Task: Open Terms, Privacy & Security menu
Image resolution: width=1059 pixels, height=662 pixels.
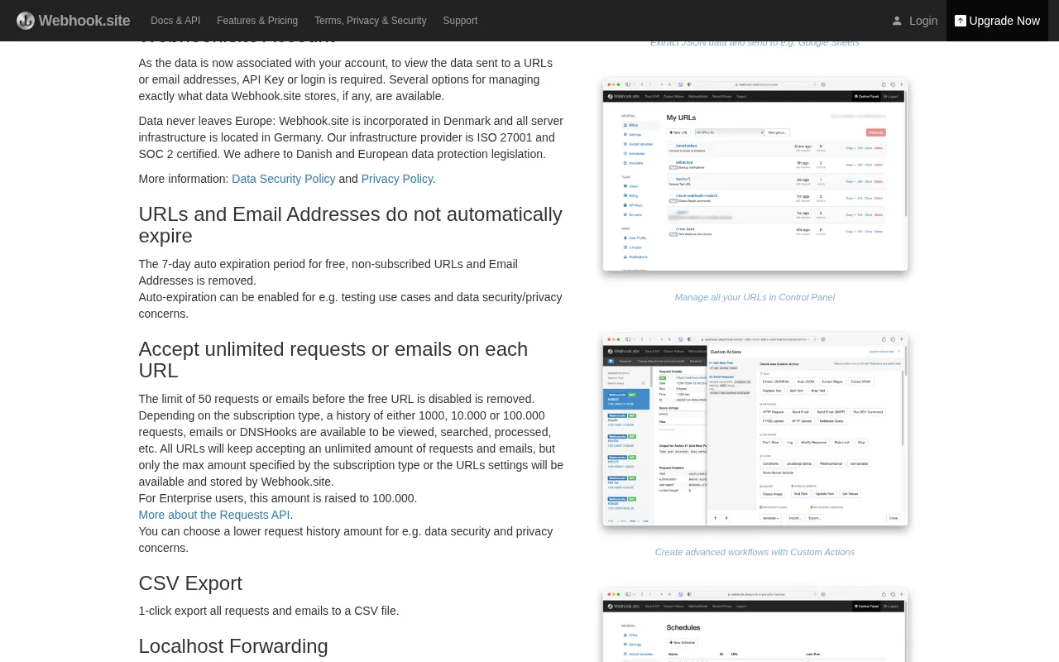Action: click(x=371, y=21)
